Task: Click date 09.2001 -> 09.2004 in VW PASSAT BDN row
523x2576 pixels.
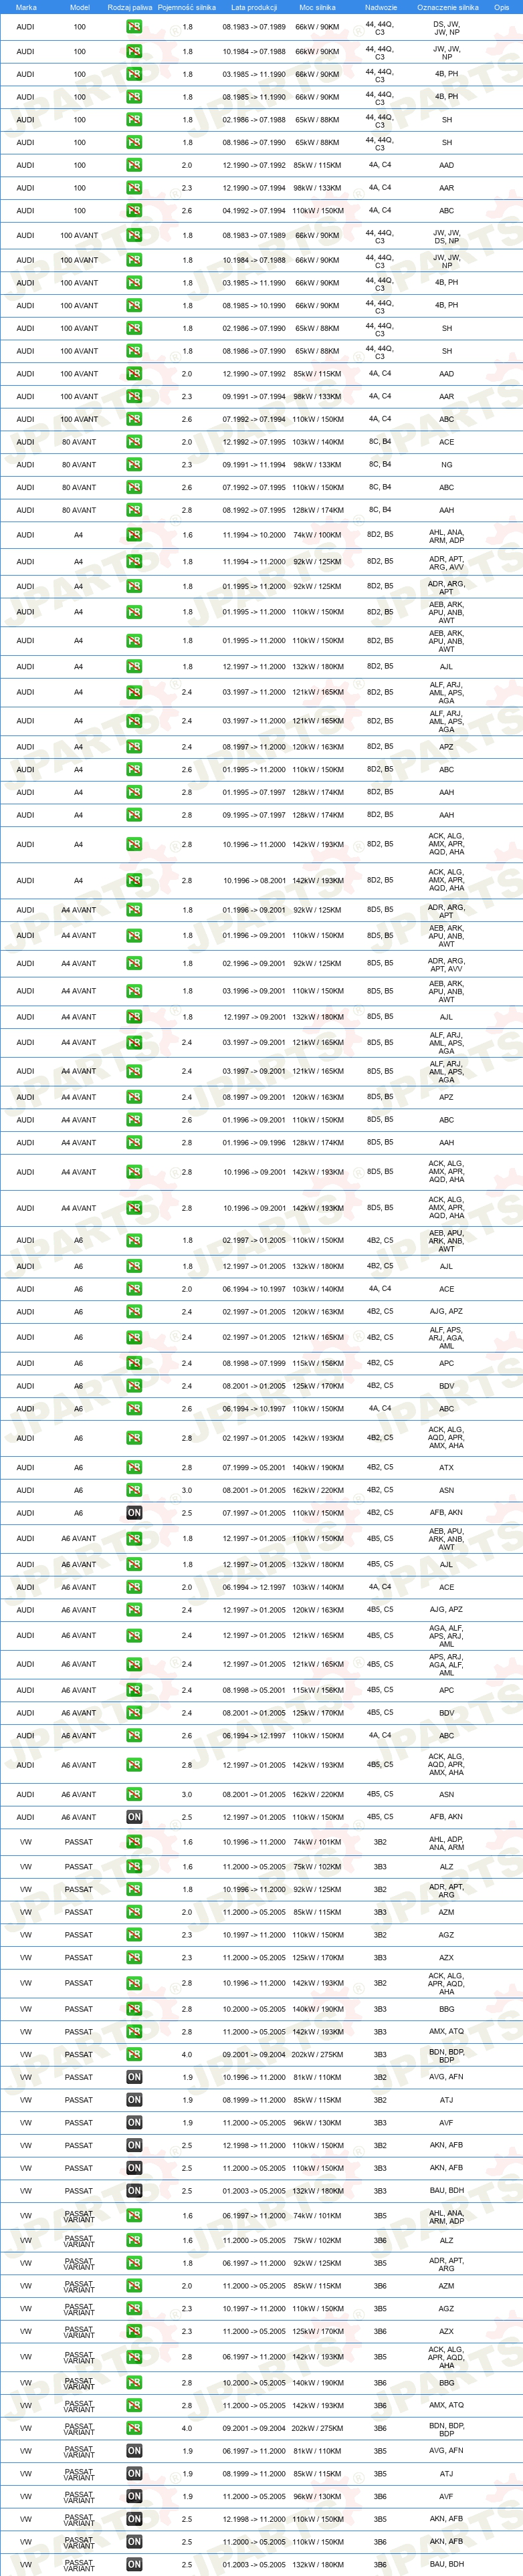Action: 254,2055
